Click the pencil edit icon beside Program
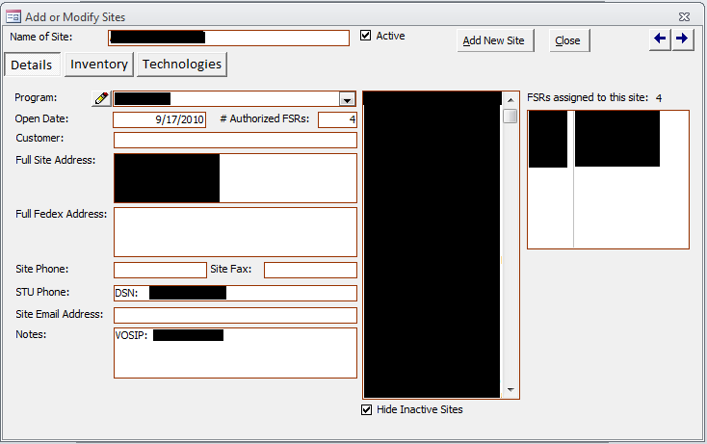Viewport: 707px width, 444px height. [100, 98]
